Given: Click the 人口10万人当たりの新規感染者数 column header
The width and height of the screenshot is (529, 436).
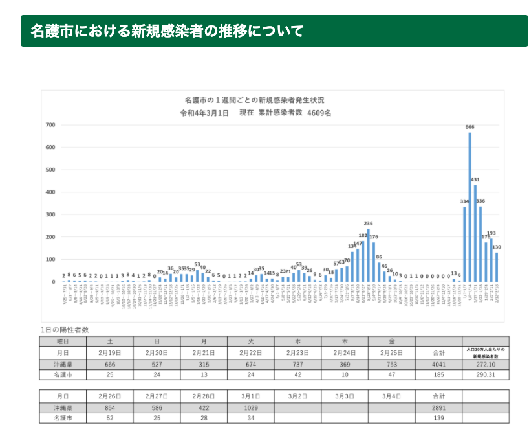Looking at the screenshot, I should [x=486, y=352].
